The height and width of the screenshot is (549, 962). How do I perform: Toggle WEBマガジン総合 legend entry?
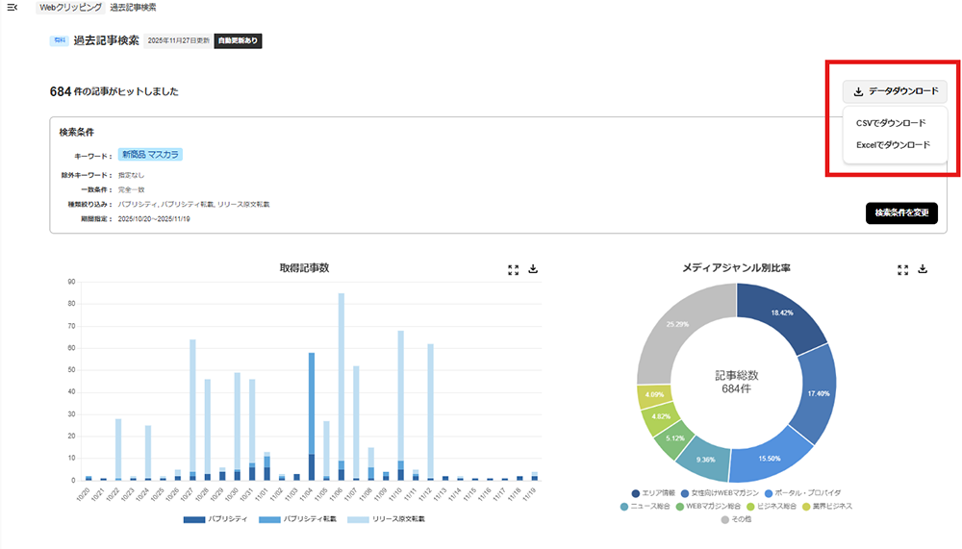coord(708,507)
